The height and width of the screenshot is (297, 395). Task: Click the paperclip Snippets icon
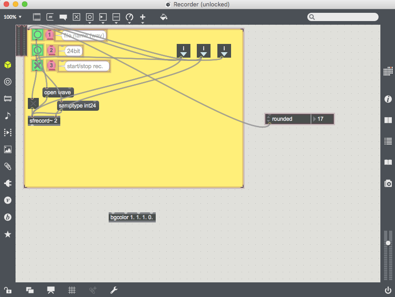pos(7,166)
